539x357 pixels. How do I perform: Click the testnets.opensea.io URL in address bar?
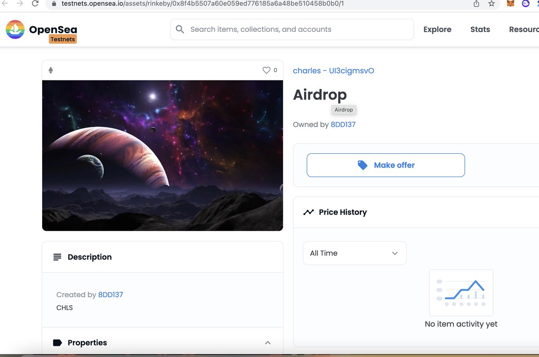coord(203,4)
